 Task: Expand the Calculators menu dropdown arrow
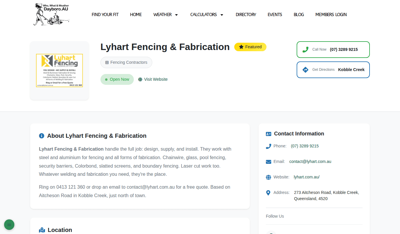tap(222, 15)
